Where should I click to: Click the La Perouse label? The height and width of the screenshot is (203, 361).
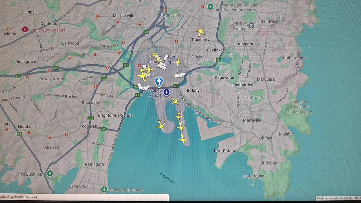[x=254, y=176]
